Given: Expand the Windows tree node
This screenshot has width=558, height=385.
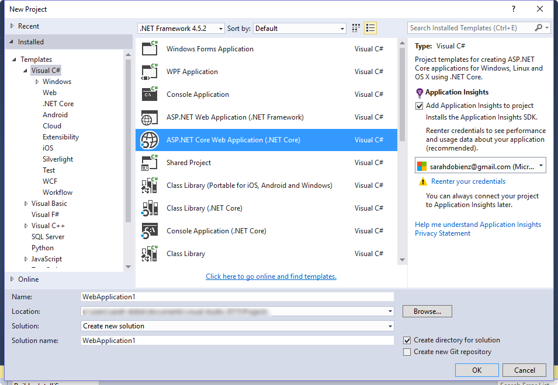Looking at the screenshot, I should coord(37,82).
